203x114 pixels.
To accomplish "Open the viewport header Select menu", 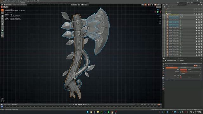I will coord(18,5).
